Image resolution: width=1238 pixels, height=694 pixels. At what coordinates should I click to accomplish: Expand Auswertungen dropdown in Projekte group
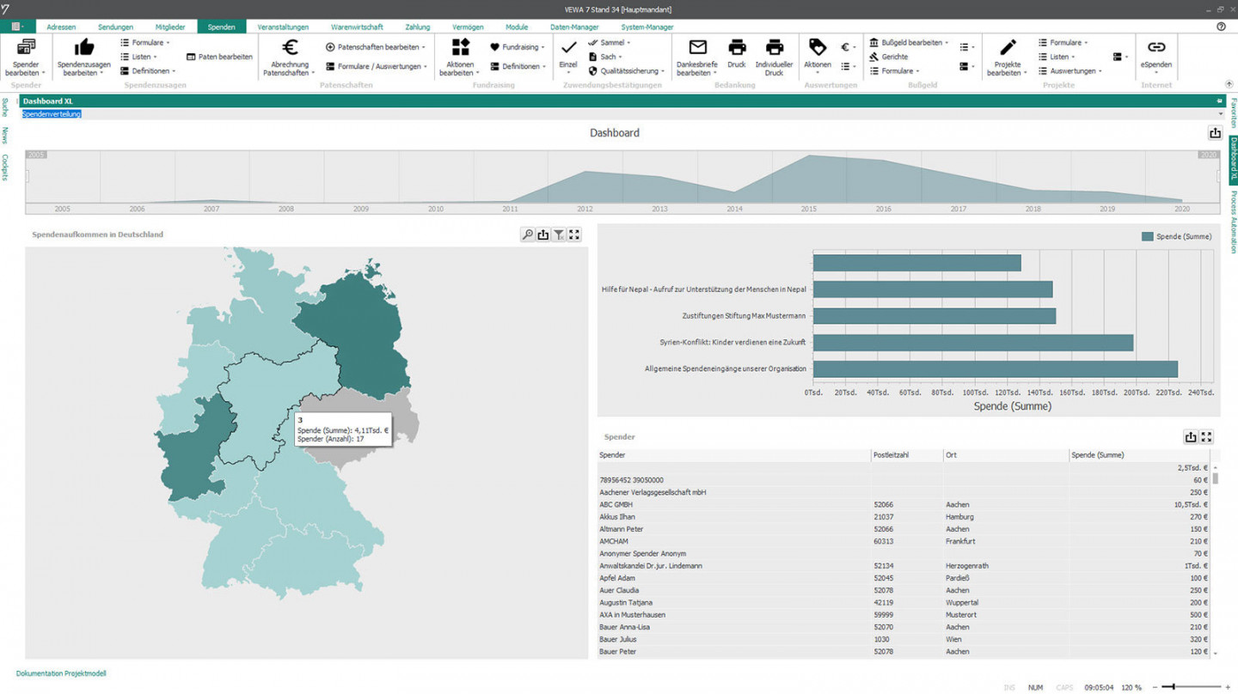(1069, 71)
